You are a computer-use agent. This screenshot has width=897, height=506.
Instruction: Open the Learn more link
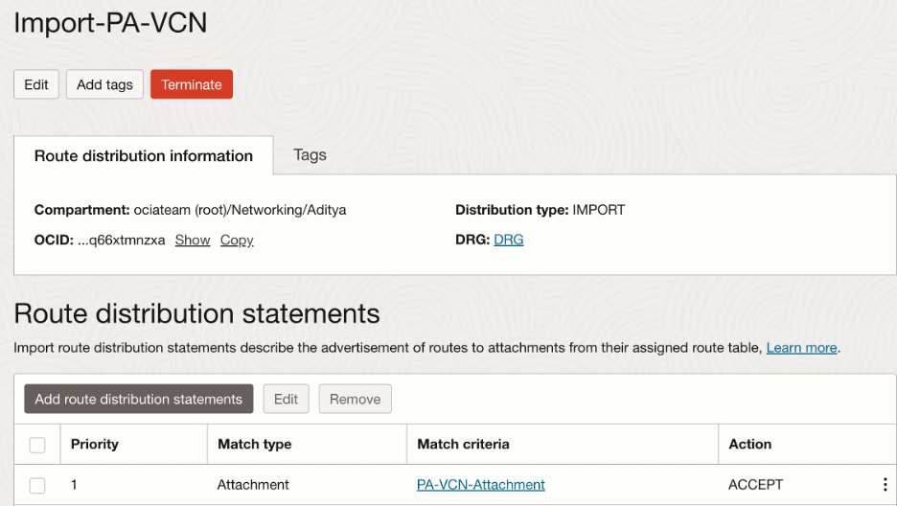click(801, 348)
